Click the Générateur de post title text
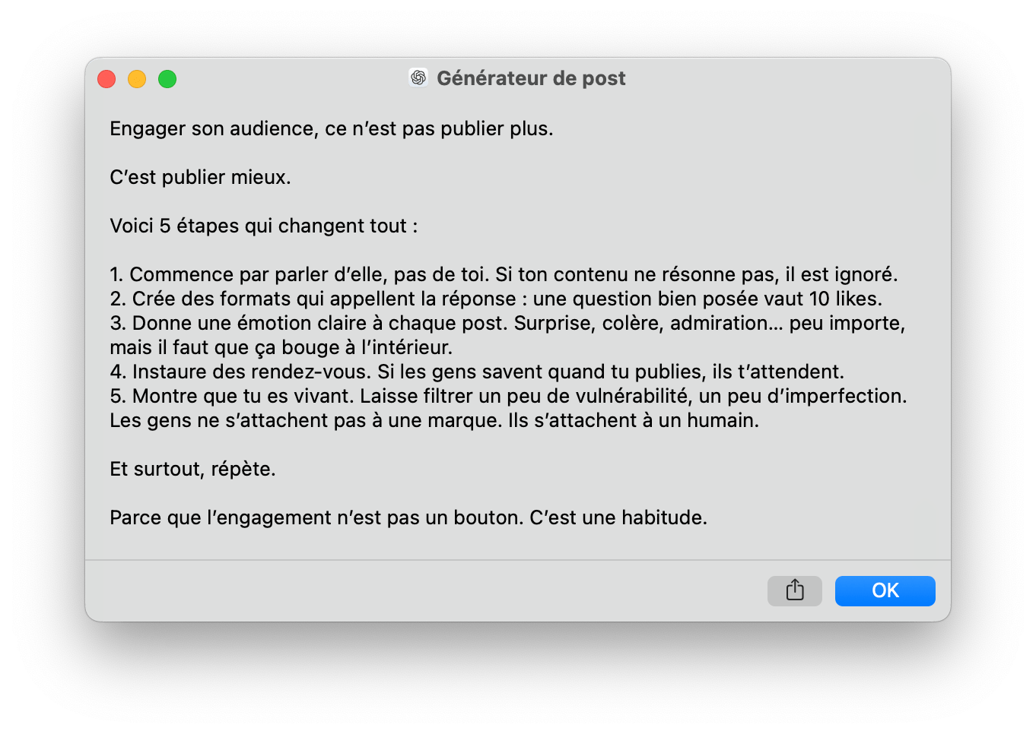1036x734 pixels. (x=531, y=78)
